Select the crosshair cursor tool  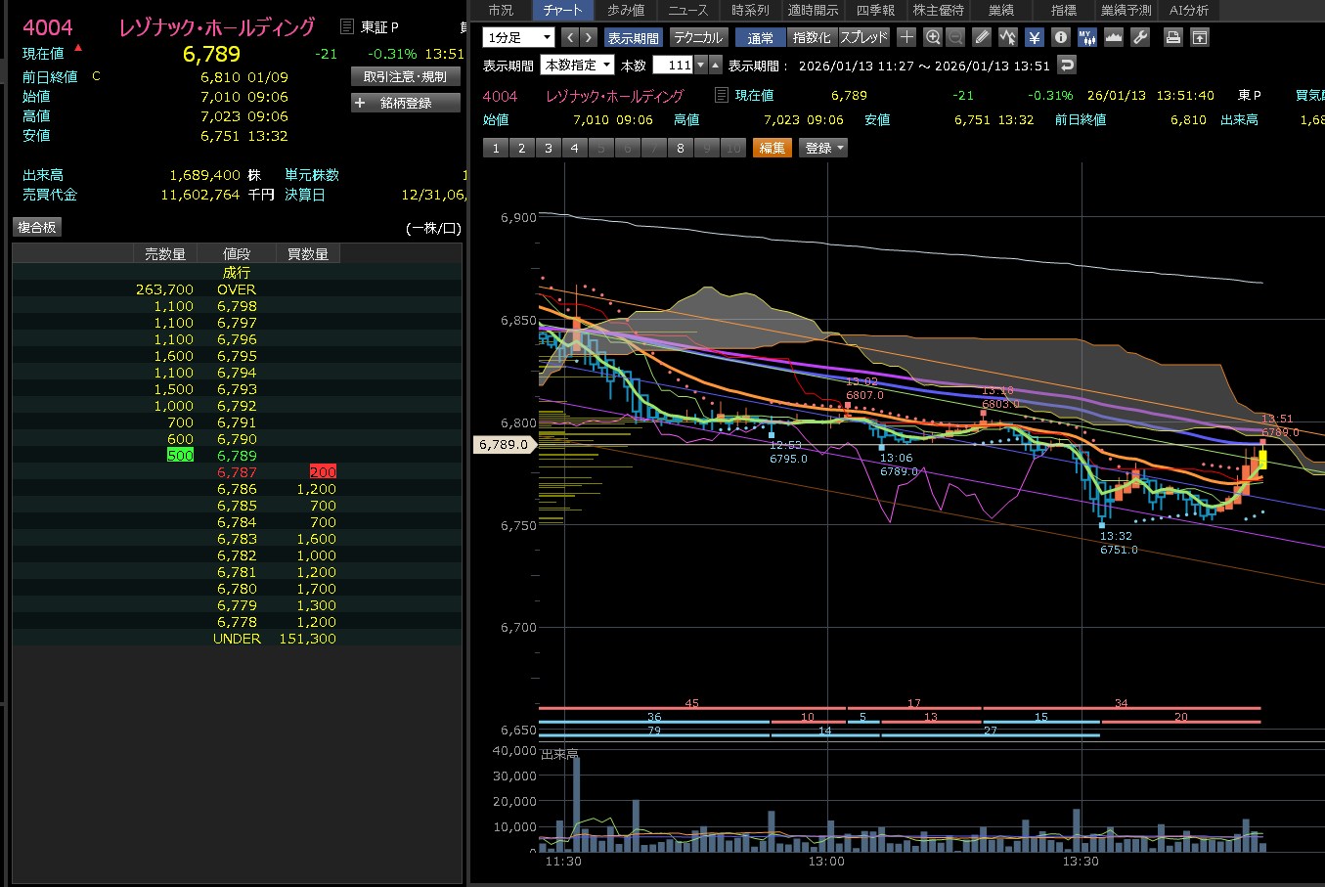[x=906, y=37]
